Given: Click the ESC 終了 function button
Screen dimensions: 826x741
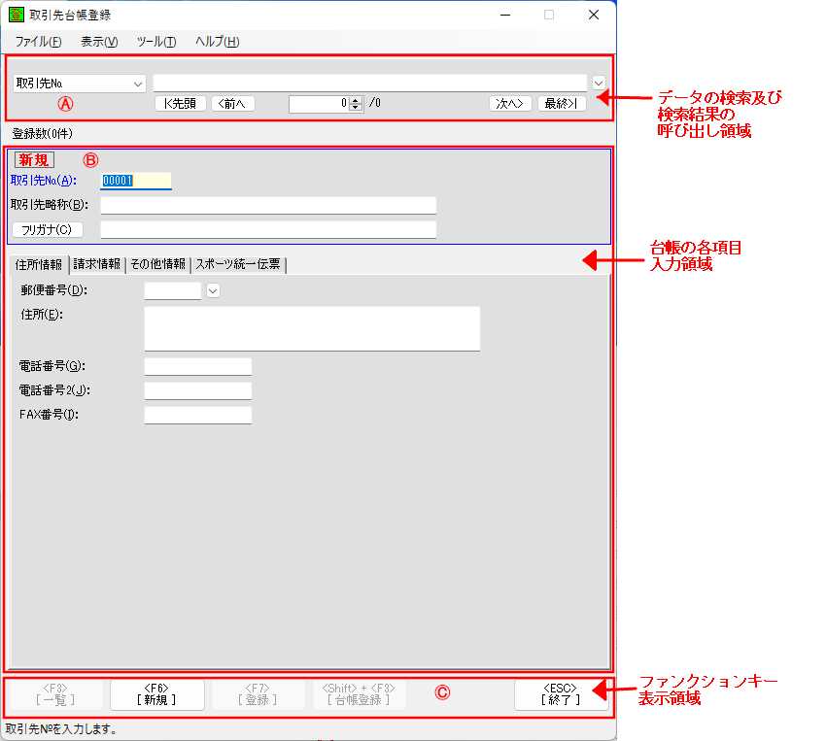Looking at the screenshot, I should coord(561,694).
